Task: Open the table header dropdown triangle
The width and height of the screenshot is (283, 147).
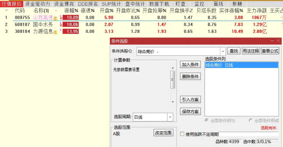Action: coord(6,11)
